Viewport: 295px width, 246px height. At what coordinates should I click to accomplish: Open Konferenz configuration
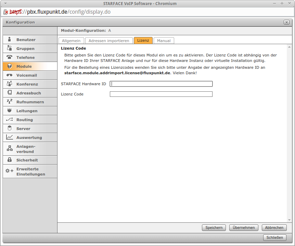(x=30, y=84)
